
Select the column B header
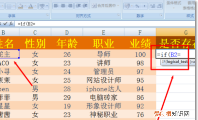coord(10,32)
